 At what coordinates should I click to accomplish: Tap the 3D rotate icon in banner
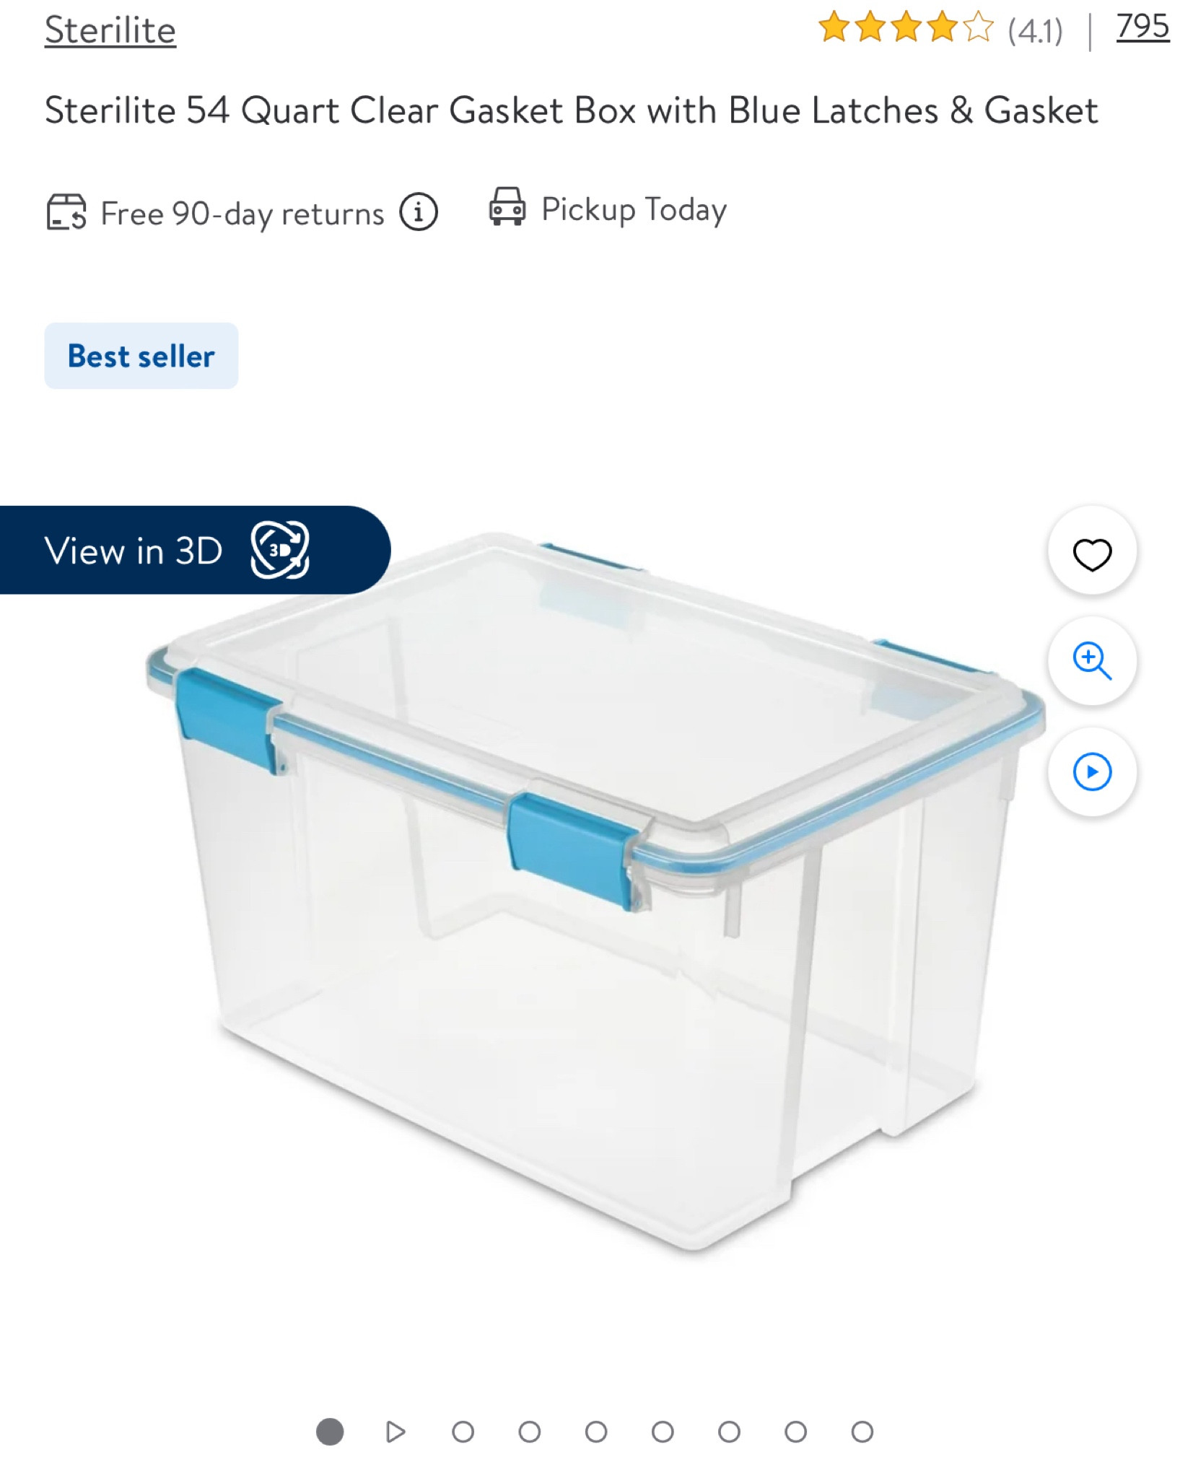280,551
